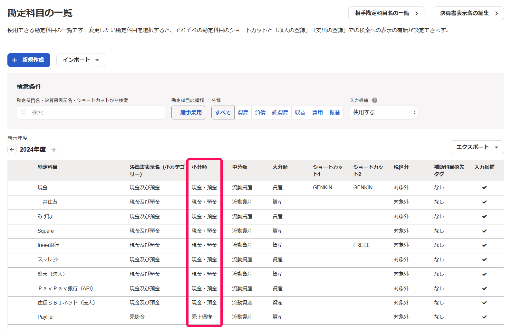Select the 費用 category tab
Viewport: 513px width, 329px height.
(317, 112)
